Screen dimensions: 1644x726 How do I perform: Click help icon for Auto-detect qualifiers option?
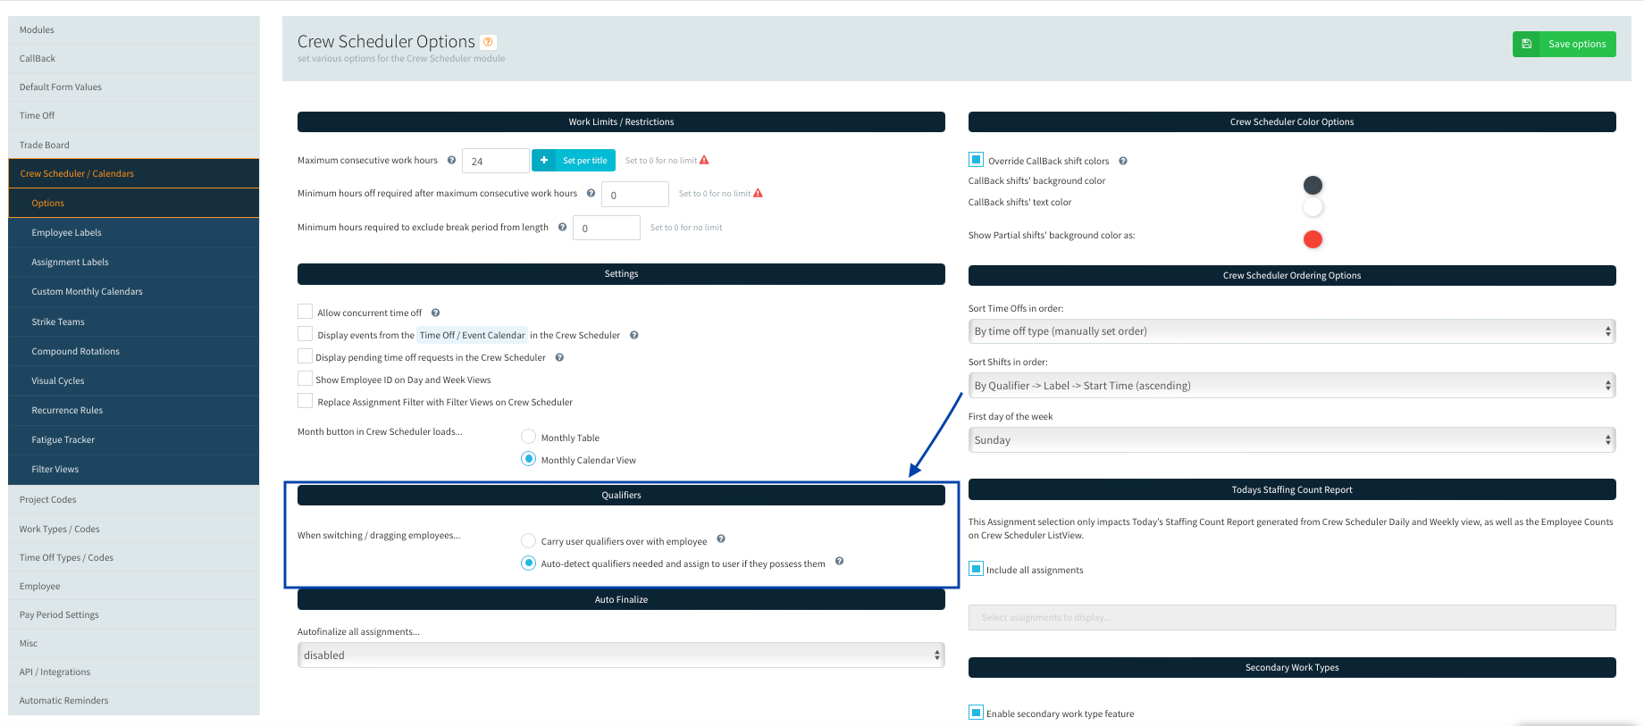coord(840,561)
